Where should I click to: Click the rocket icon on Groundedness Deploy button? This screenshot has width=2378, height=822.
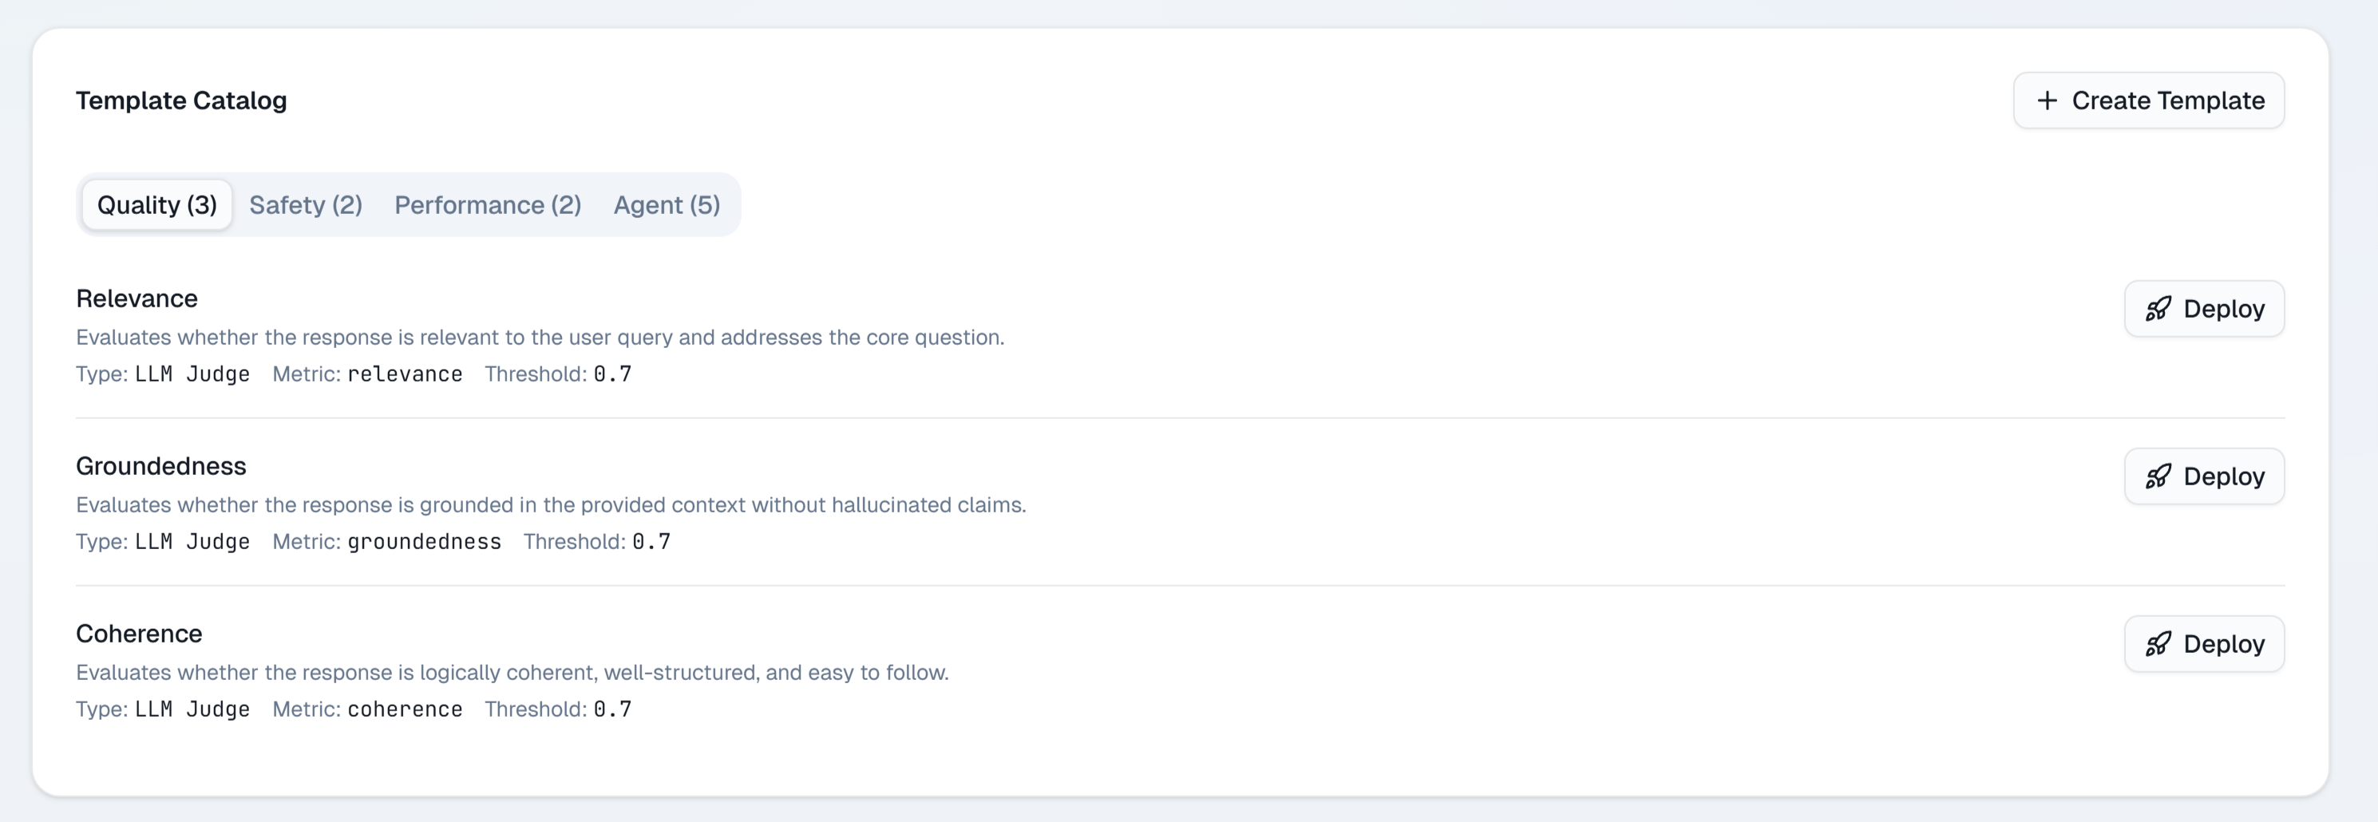tap(2159, 476)
